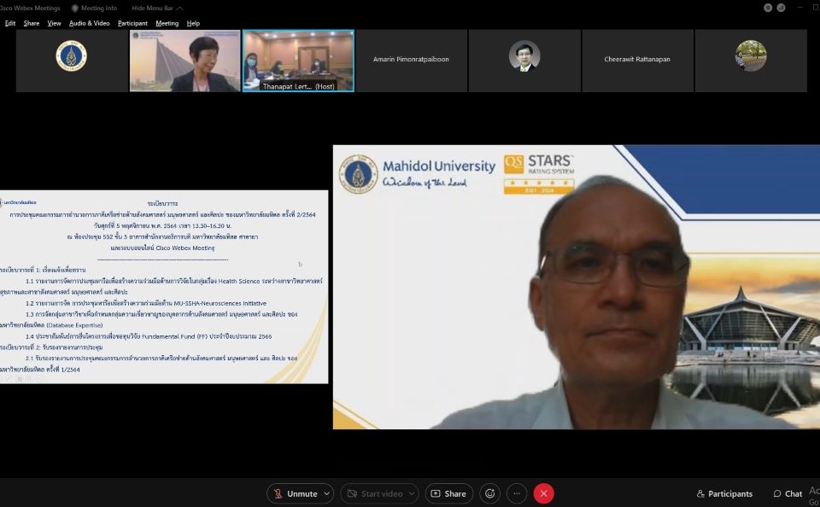
Task: Open the Participants panel
Action: 724,493
